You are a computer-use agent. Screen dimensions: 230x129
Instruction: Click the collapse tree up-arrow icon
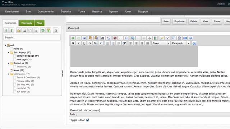(12, 30)
